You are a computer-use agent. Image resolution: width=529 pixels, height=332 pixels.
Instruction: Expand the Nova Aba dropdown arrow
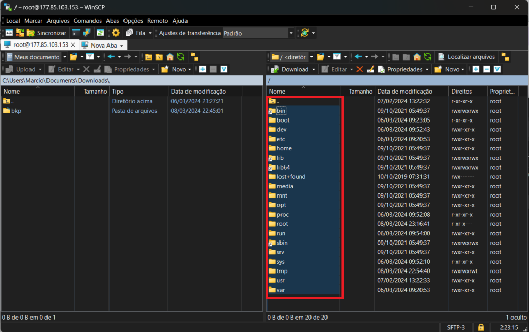click(x=122, y=46)
